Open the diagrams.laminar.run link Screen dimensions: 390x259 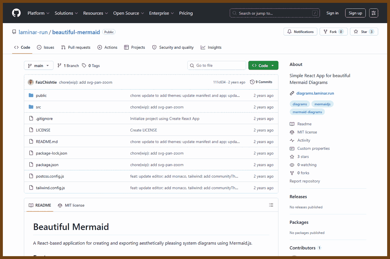point(315,93)
